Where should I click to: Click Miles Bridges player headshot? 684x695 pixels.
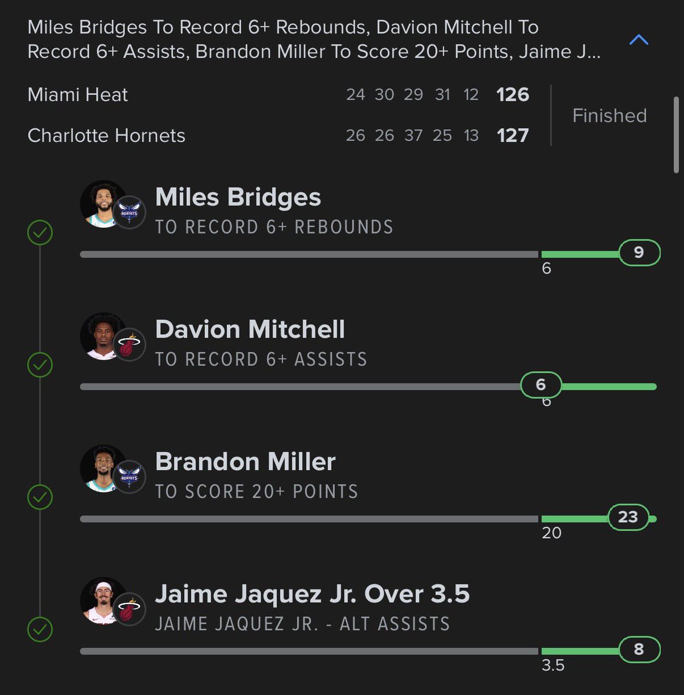pos(103,204)
